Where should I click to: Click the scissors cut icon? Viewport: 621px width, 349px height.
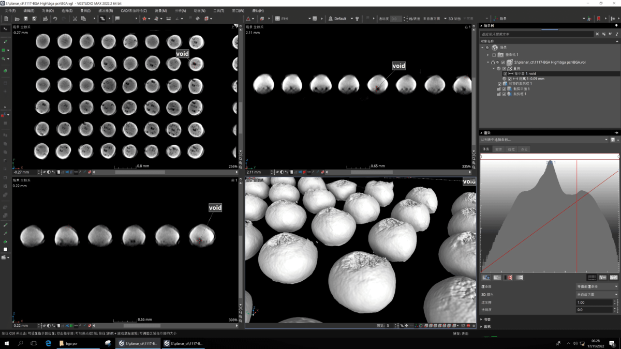[75, 19]
